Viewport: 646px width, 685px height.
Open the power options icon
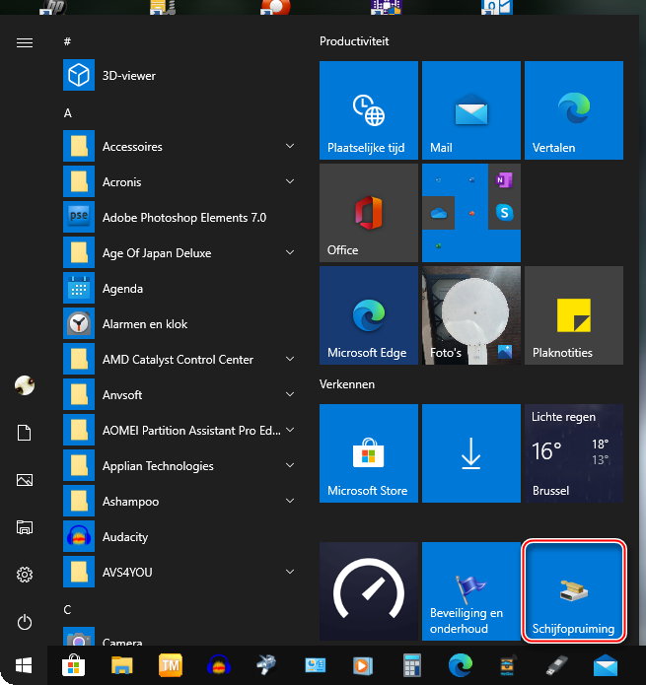coord(25,622)
